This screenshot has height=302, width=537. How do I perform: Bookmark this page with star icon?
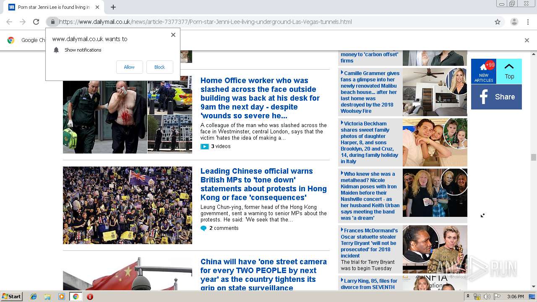click(498, 22)
